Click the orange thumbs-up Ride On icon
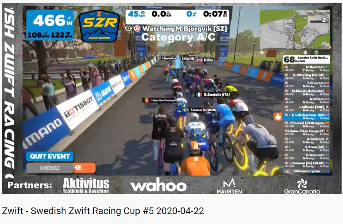This screenshot has height=224, width=343. coord(278,117)
